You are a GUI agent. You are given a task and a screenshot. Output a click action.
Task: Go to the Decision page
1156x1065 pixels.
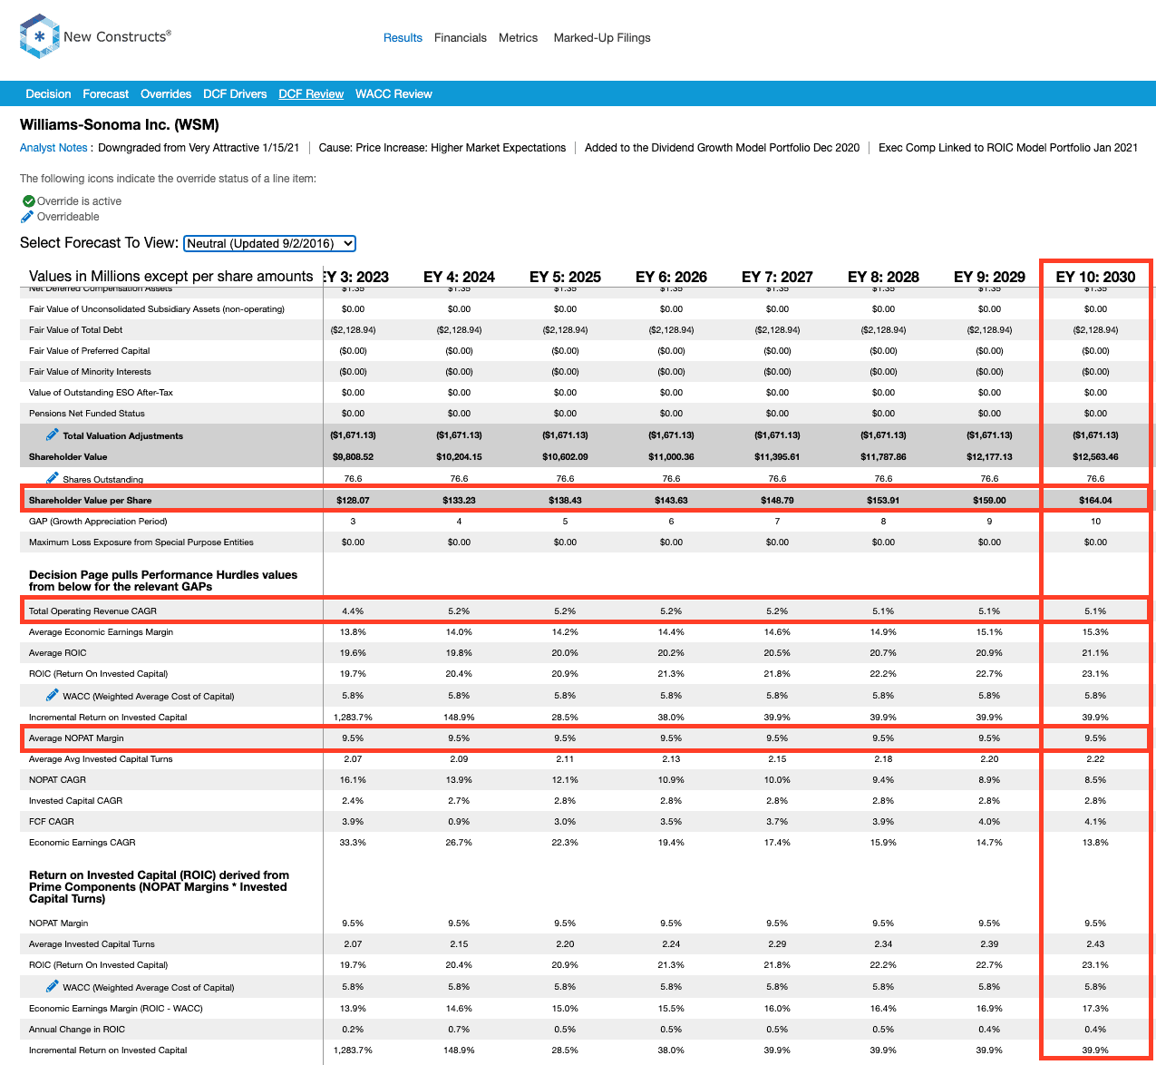[x=48, y=94]
